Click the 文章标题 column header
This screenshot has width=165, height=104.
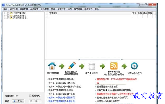tap(91, 13)
